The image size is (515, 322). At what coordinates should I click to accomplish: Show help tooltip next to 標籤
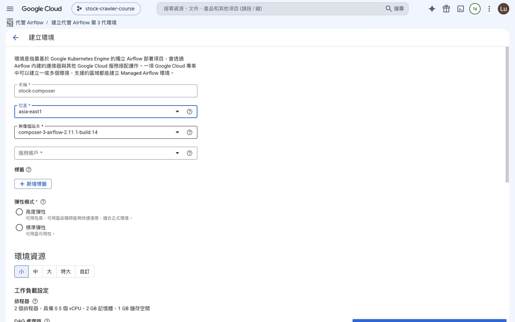(29, 170)
